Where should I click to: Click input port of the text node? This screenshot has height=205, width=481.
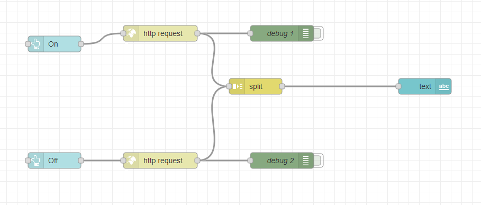[398, 86]
